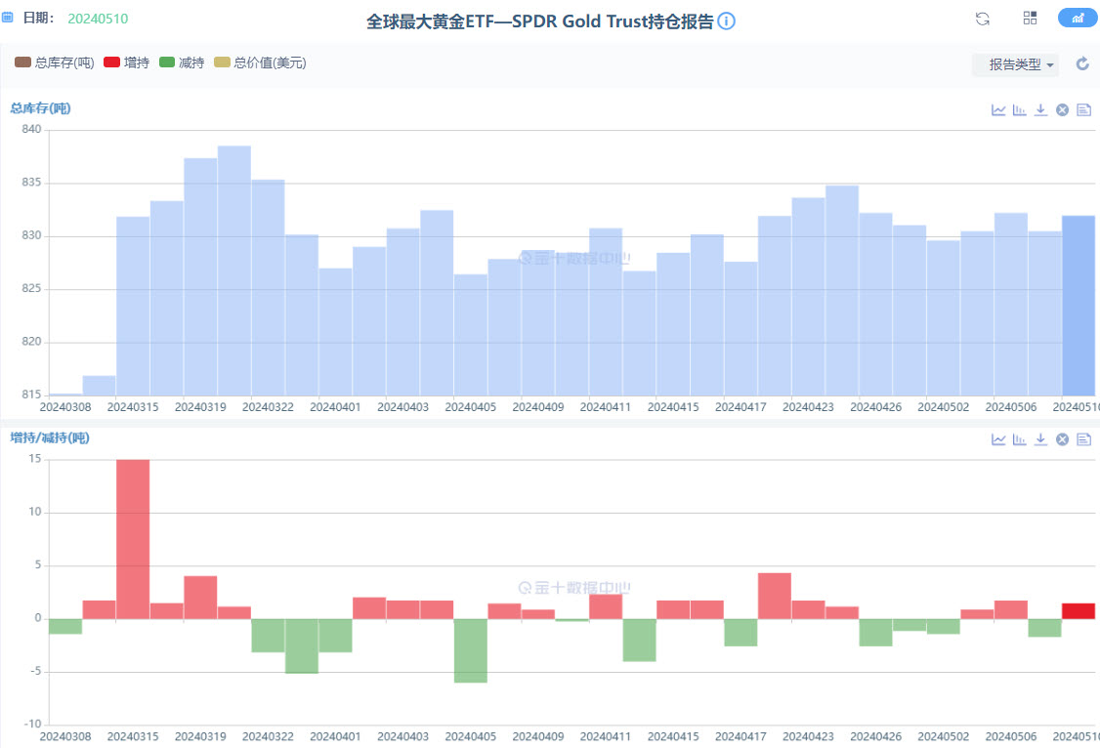This screenshot has height=748, width=1100.
Task: Open data view for 总库存 chart
Action: tap(1083, 110)
